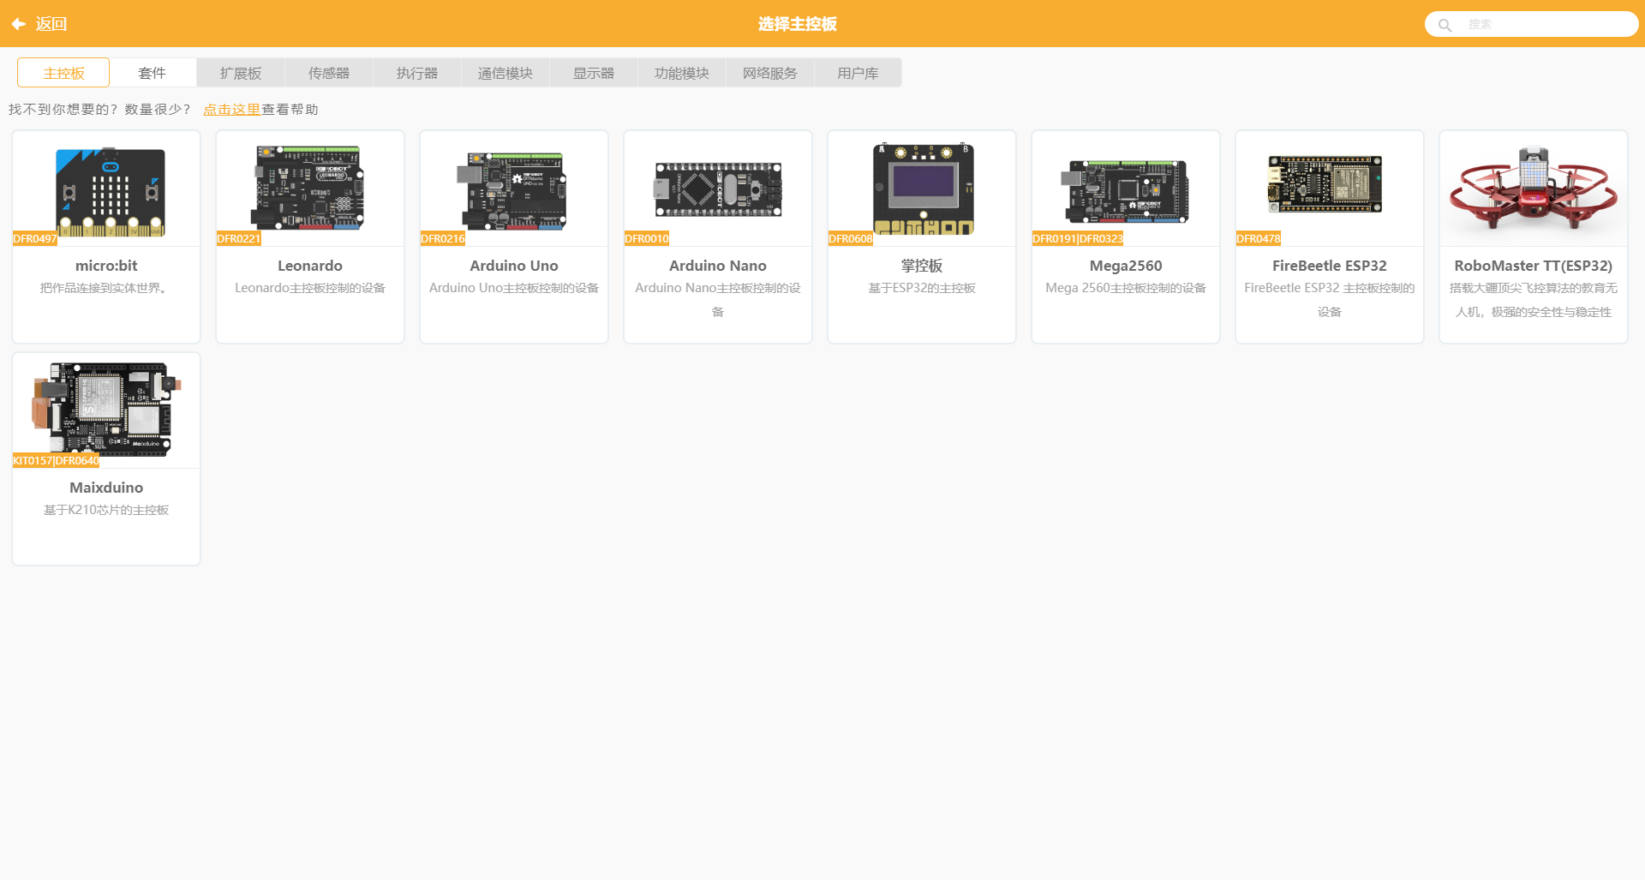
Task: Click the 基于K210芯片的主控板 description
Action: pyautogui.click(x=106, y=510)
